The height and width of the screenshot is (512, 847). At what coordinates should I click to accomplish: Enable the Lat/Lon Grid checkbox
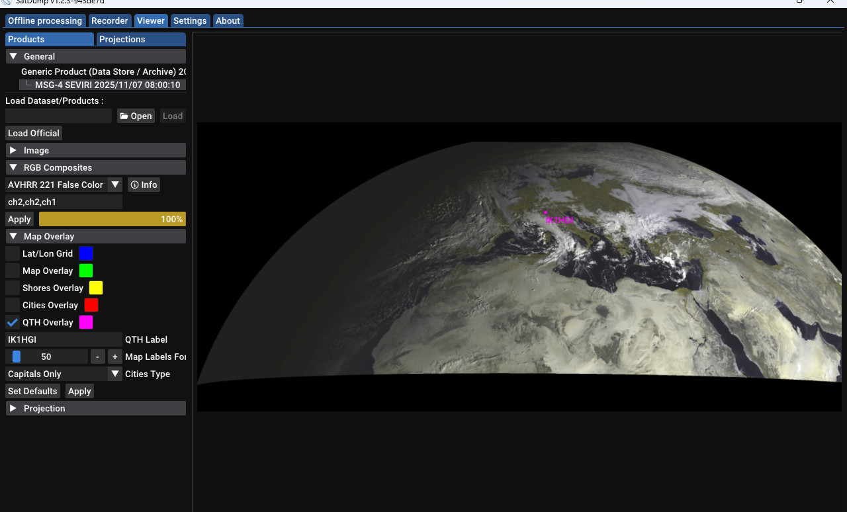(x=13, y=253)
